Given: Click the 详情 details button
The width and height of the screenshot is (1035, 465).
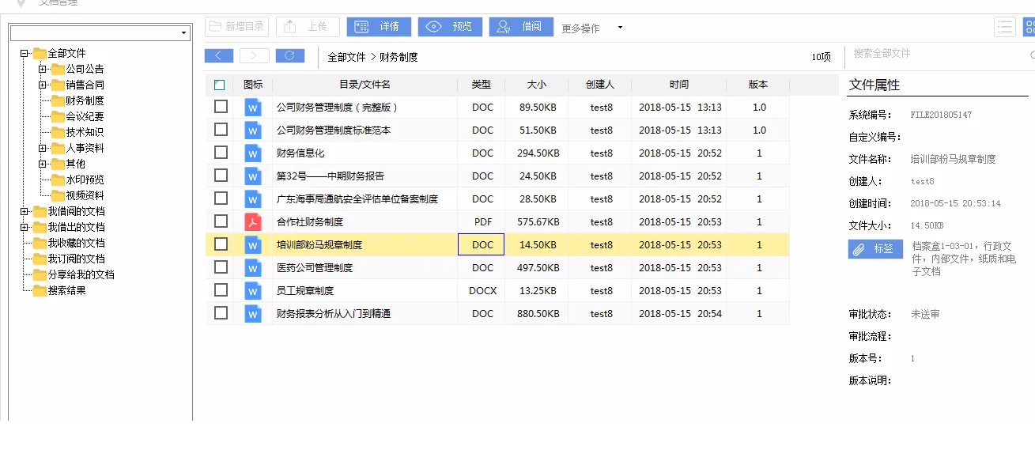Looking at the screenshot, I should pyautogui.click(x=379, y=27).
